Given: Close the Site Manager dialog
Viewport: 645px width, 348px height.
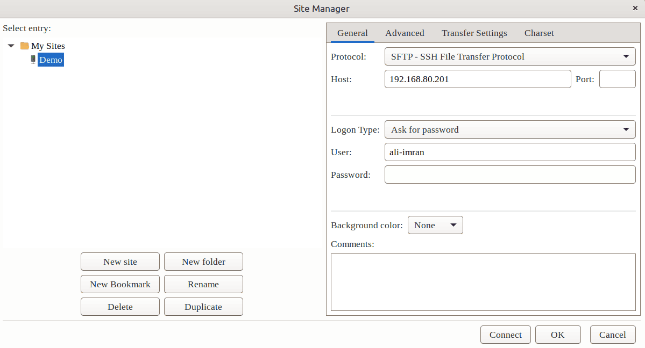Looking at the screenshot, I should pos(635,8).
